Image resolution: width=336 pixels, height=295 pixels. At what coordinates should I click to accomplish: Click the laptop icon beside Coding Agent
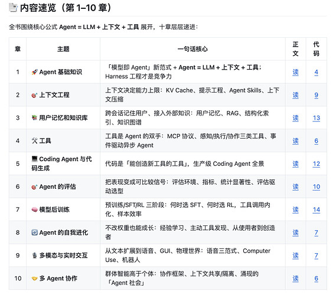tap(34, 159)
